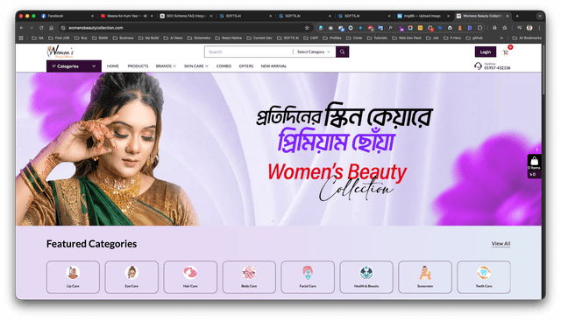Open the OFFERS nav item

point(246,66)
